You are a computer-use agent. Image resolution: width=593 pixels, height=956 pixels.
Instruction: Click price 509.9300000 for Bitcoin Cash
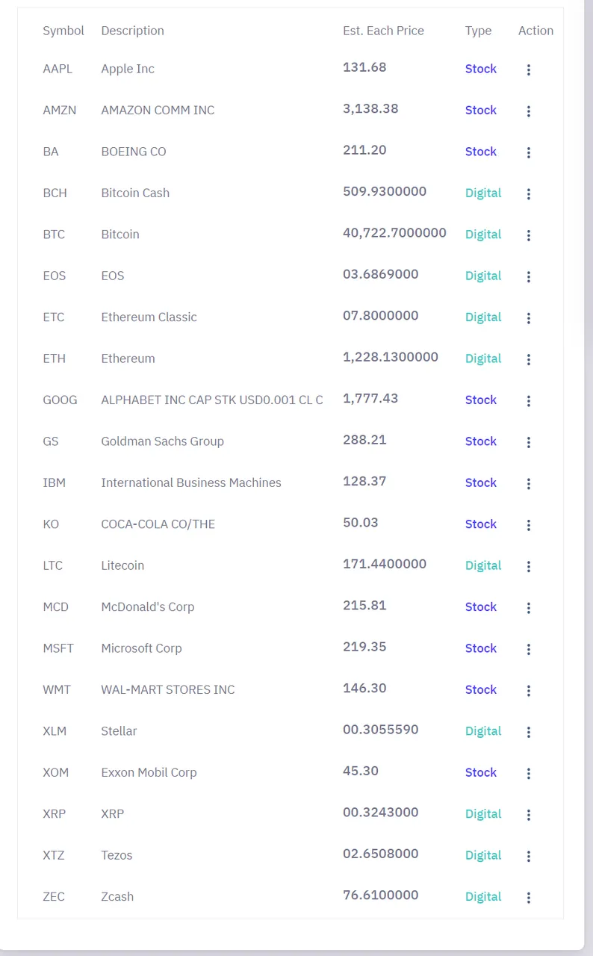[x=385, y=191]
